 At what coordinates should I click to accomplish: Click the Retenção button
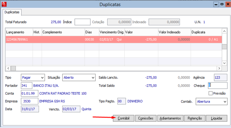(x=195, y=118)
